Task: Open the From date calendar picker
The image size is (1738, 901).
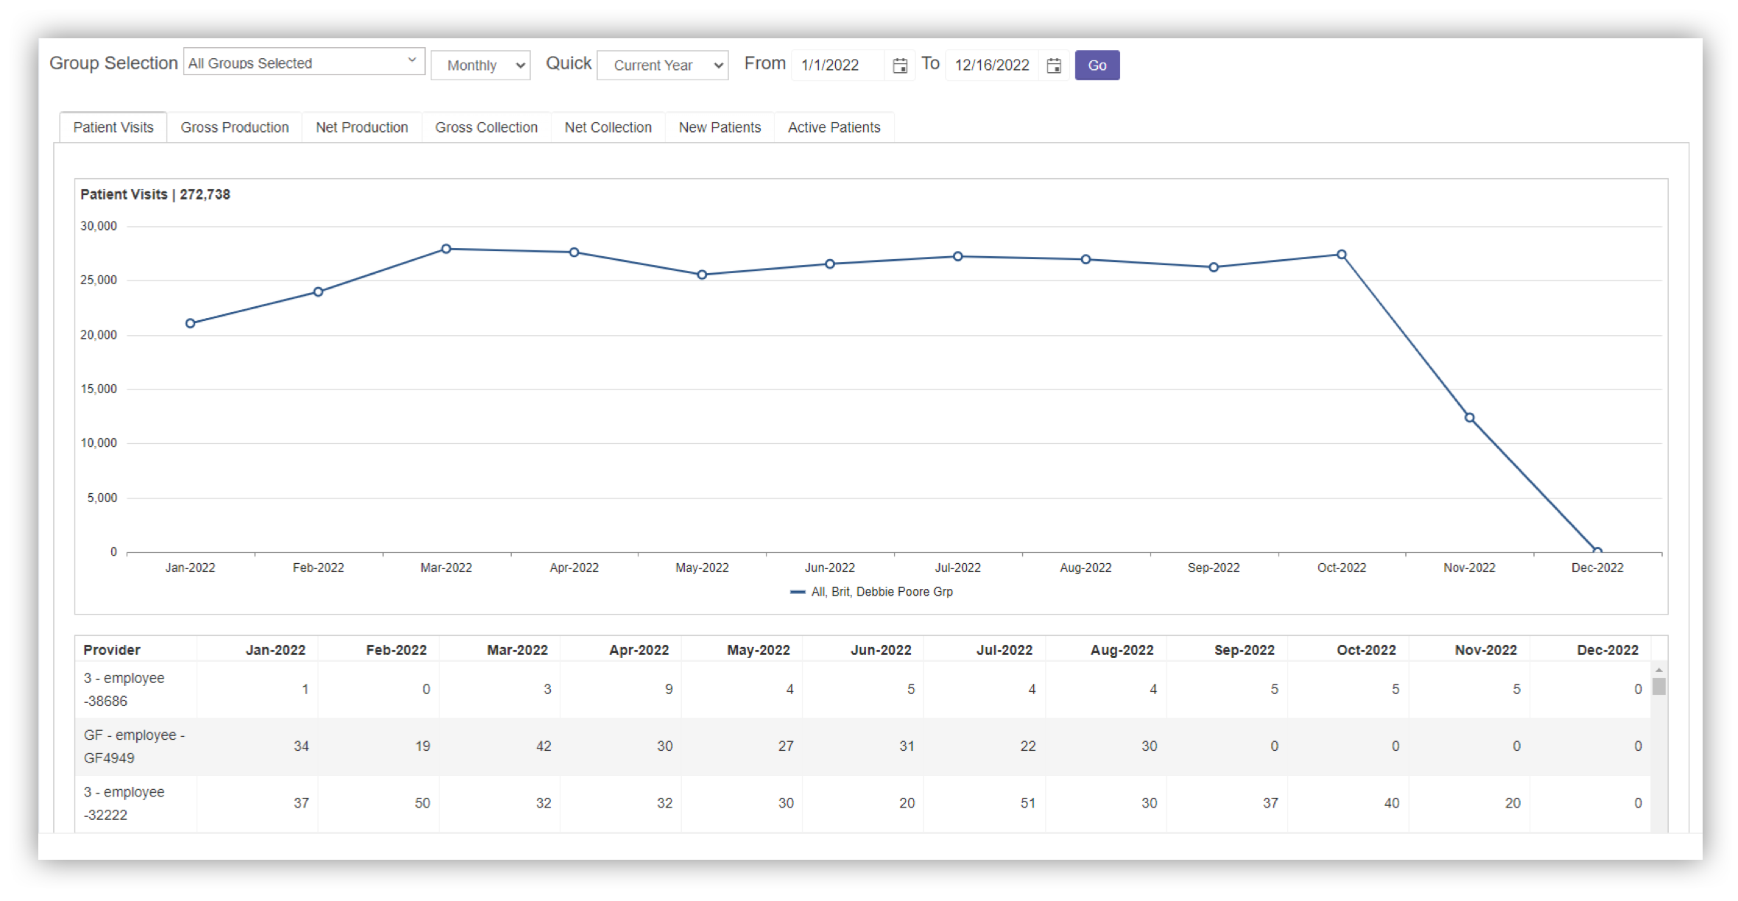Action: (899, 66)
